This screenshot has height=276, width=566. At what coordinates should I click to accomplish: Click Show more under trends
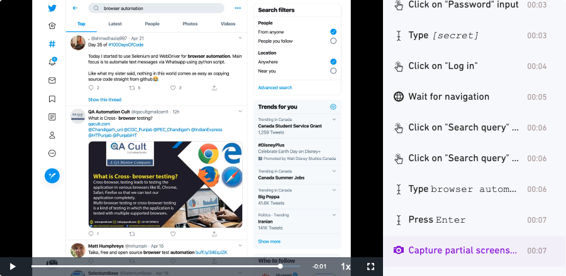269,242
